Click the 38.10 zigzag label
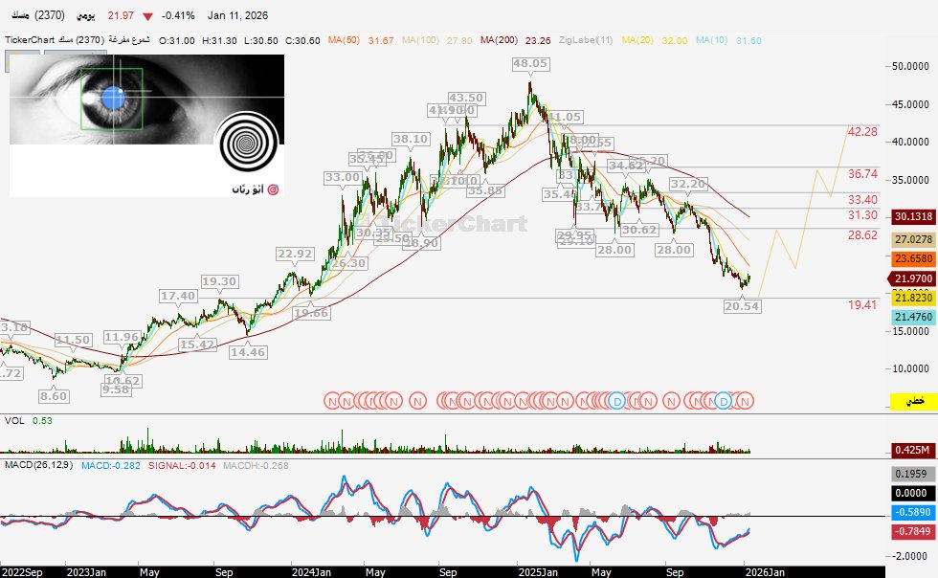938x578 pixels. tap(411, 139)
